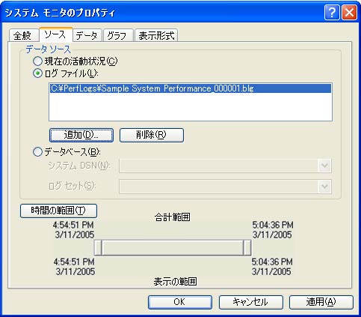361x317 pixels.
Task: Click the 時間の範囲 button
Action: [x=58, y=211]
